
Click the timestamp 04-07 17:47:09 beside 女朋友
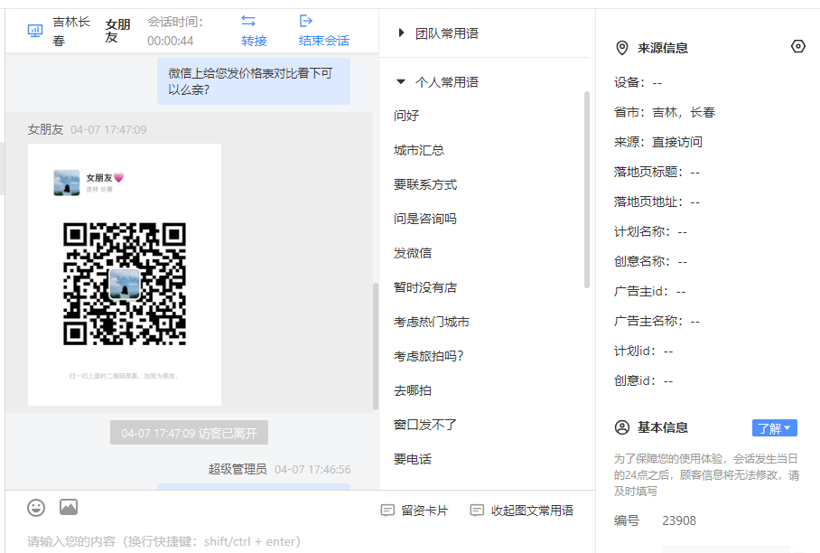(x=108, y=130)
